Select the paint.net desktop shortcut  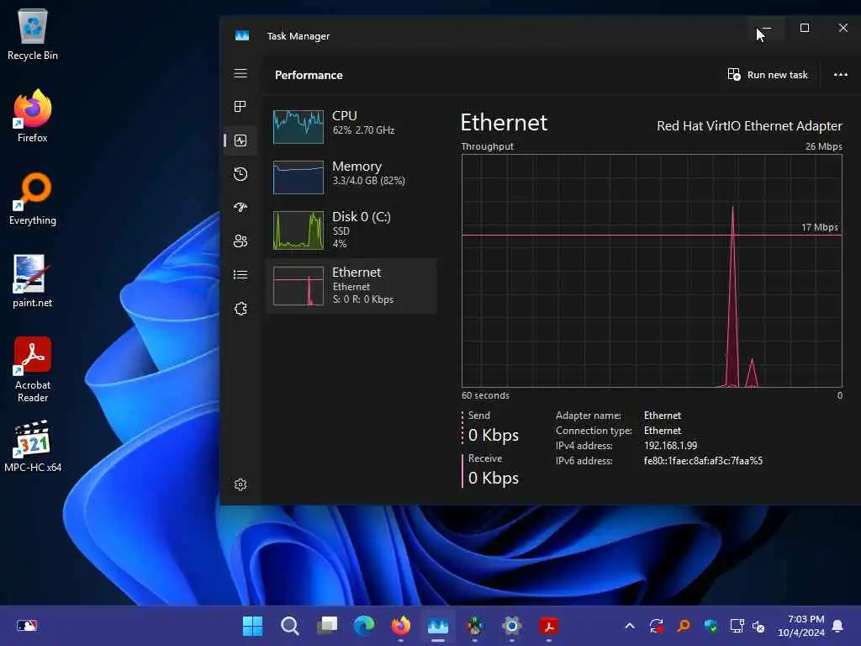[33, 281]
